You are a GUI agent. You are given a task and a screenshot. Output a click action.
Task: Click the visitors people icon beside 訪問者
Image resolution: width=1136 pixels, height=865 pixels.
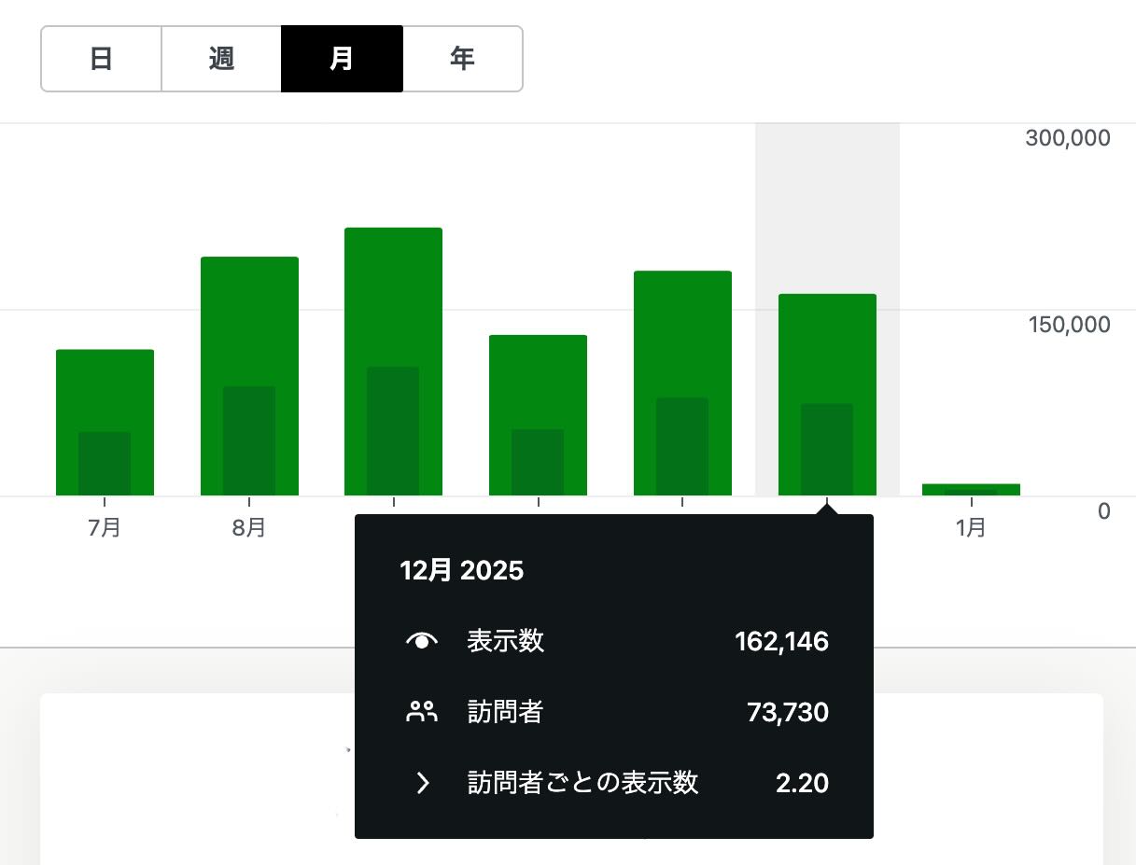tap(422, 712)
